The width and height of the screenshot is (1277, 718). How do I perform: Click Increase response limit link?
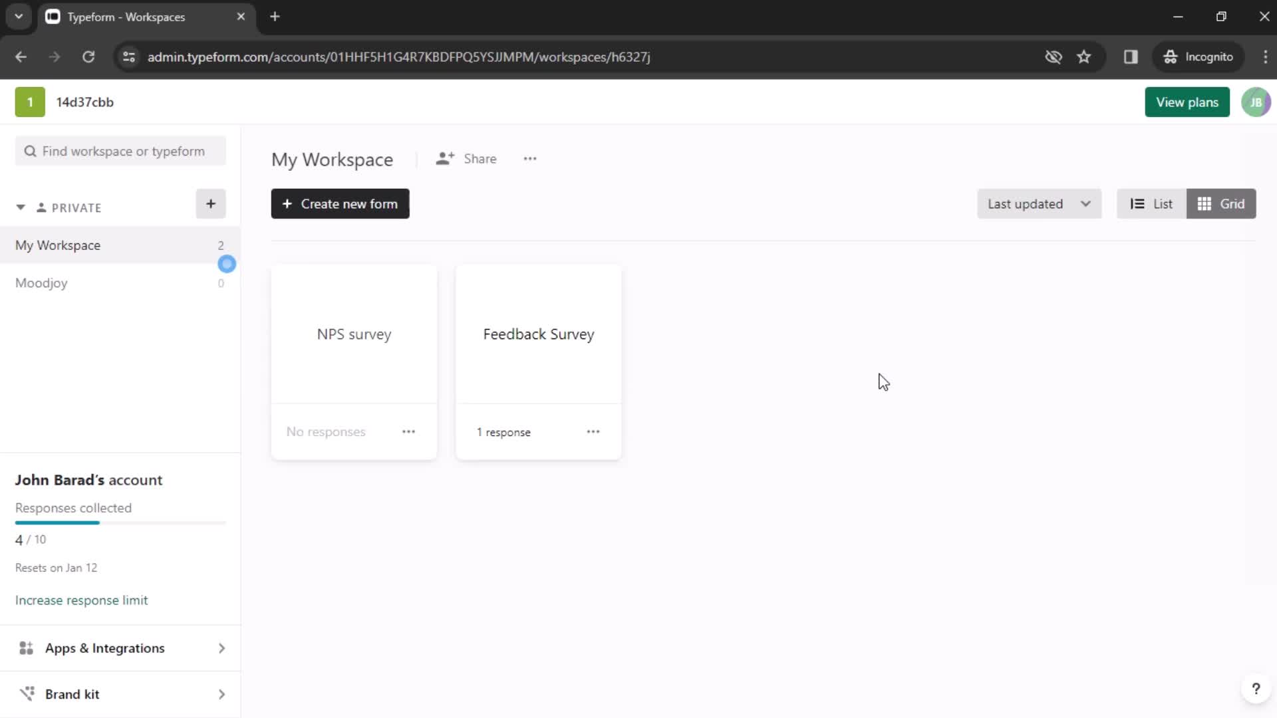click(82, 600)
